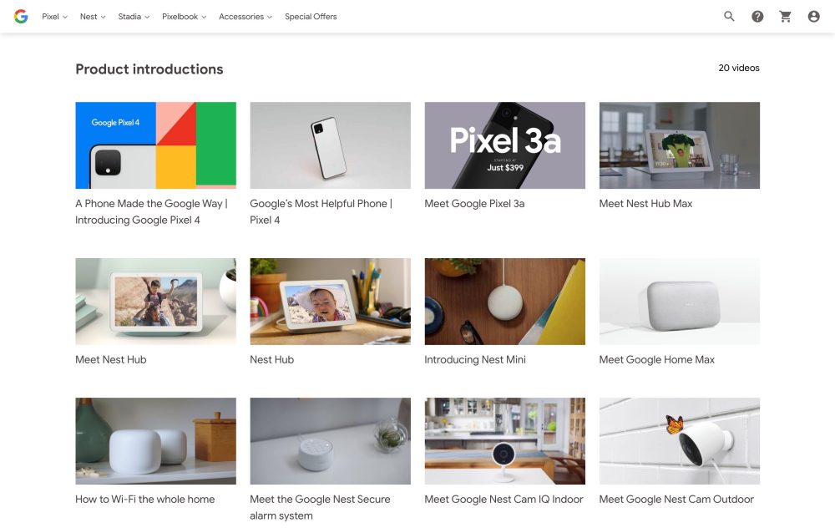Click the Google logo icon
This screenshot has width=835, height=528.
point(21,17)
